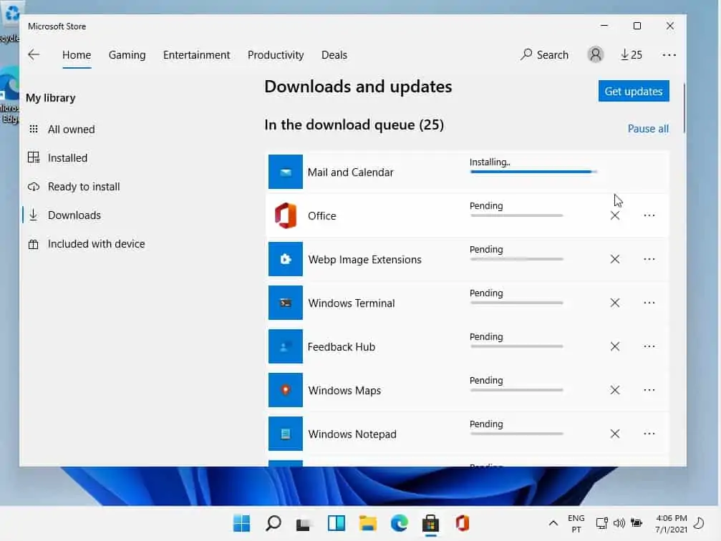Screen dimensions: 721x541
Task: Open the user account profile icon
Action: tap(595, 54)
